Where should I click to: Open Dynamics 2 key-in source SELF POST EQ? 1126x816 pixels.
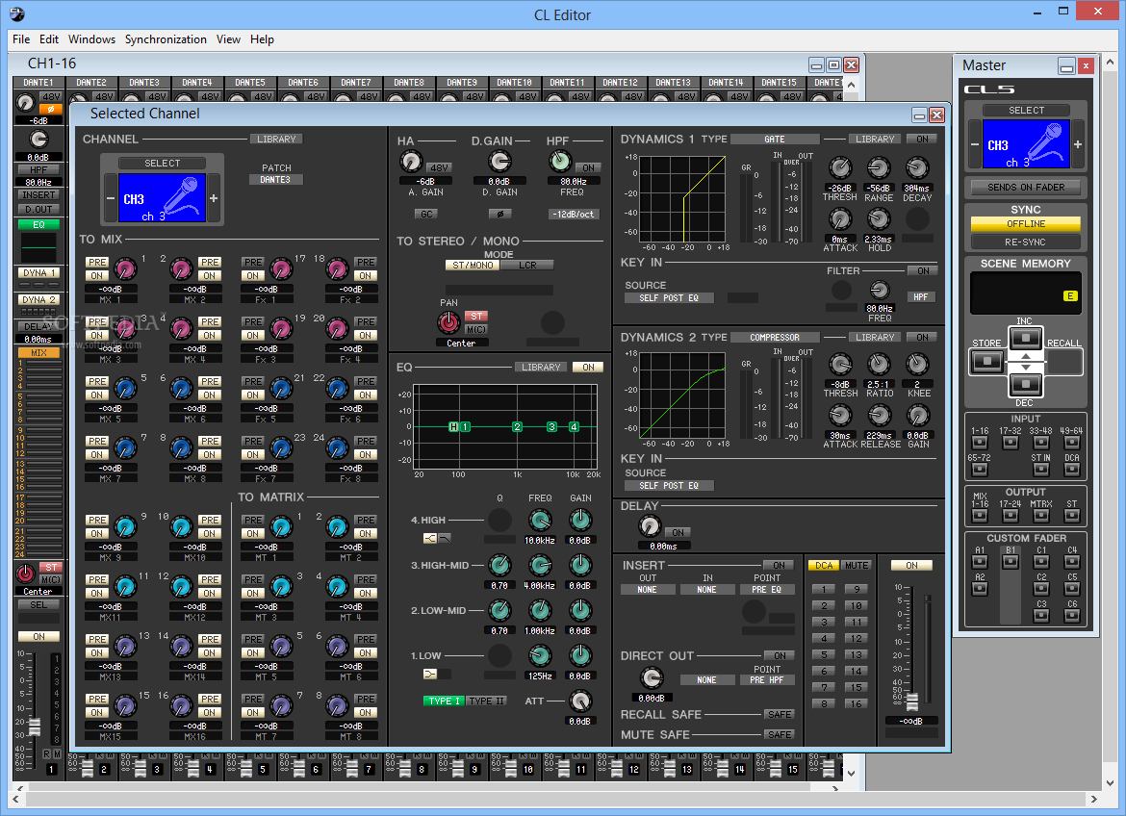669,486
